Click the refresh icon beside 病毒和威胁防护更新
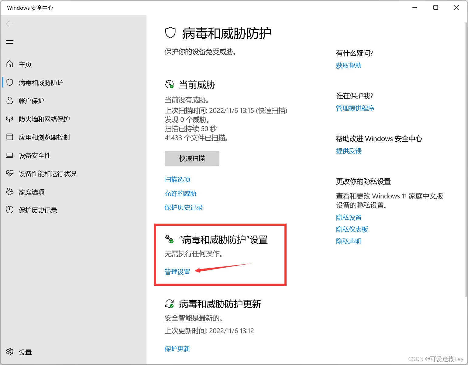The width and height of the screenshot is (468, 365). (169, 303)
